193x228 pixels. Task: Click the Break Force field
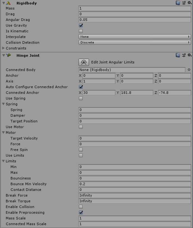135,195
